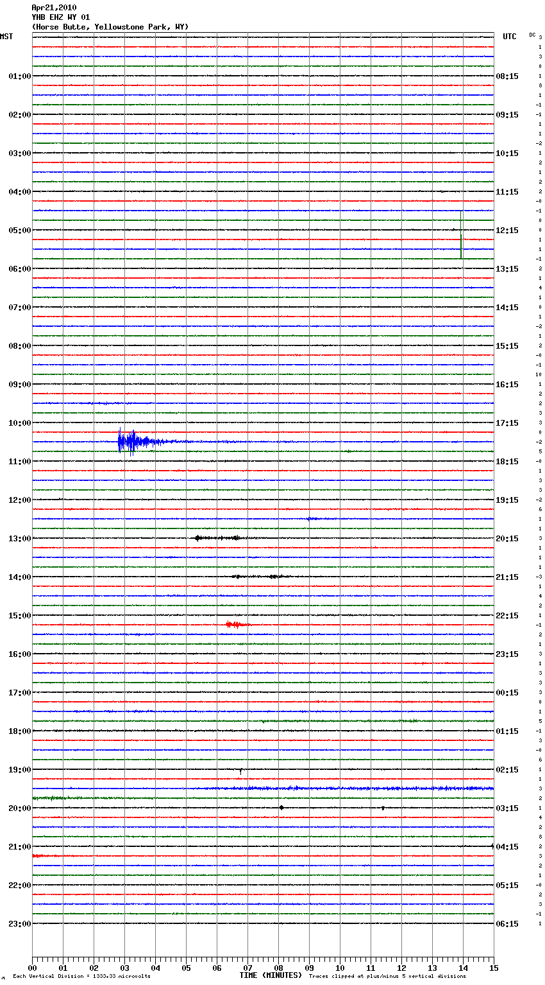The height and width of the screenshot is (985, 545).
Task: Click minute axis tick label 15
Action: [x=494, y=968]
